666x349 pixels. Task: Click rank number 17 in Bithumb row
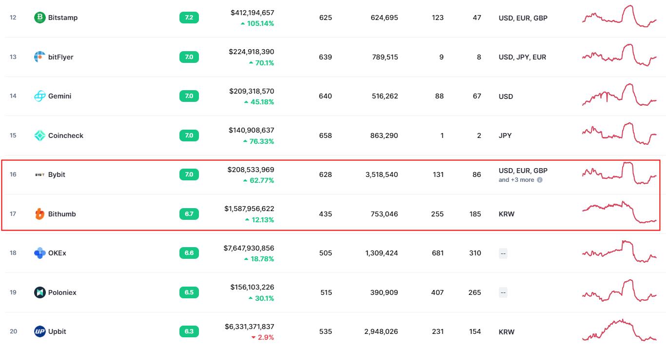pos(13,214)
